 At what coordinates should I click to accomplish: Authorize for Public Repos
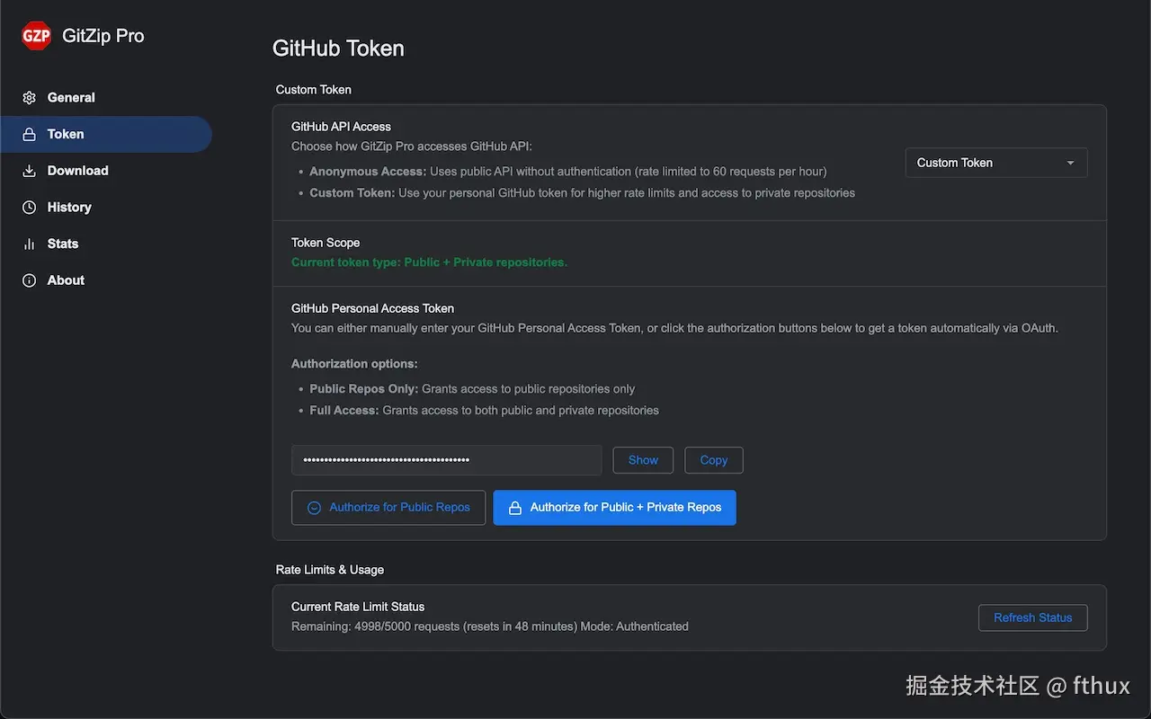click(x=388, y=508)
